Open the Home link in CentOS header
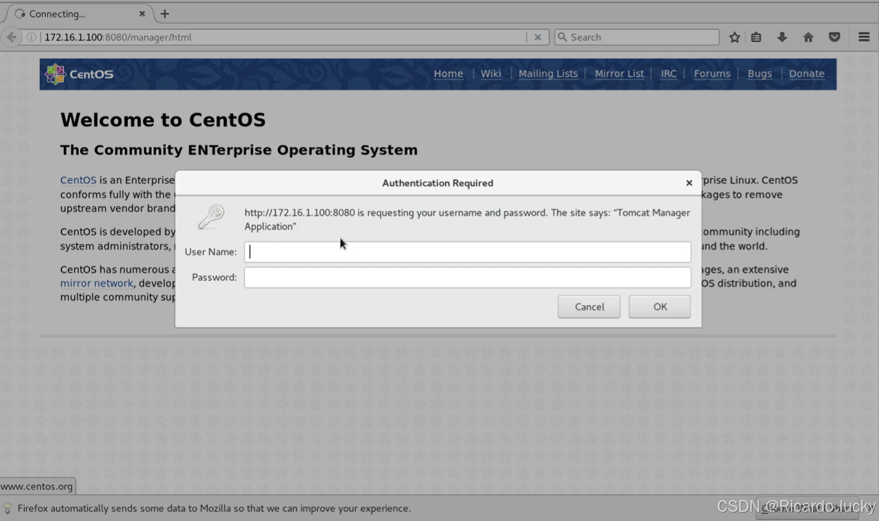This screenshot has height=521, width=879. coord(448,74)
